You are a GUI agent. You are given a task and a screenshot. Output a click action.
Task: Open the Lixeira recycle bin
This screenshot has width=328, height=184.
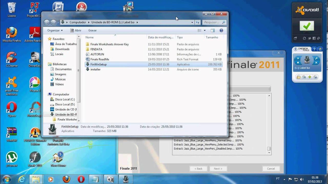pos(12,10)
